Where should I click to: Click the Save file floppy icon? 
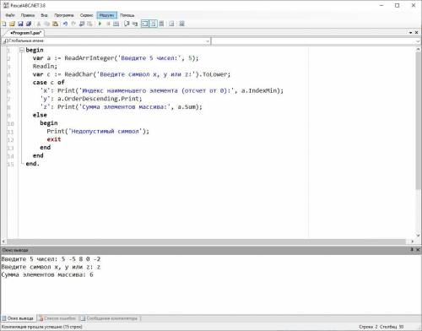tap(20, 24)
